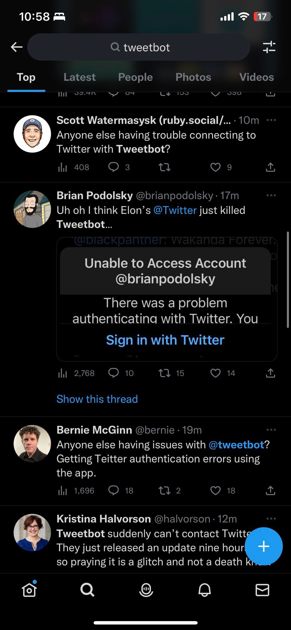Reply to Bernie McGinn's tweet
291x630 pixels.
click(x=113, y=490)
